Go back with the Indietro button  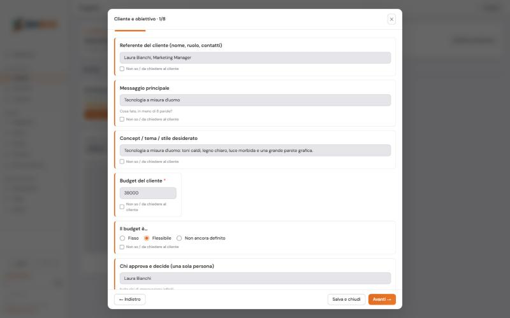130,300
